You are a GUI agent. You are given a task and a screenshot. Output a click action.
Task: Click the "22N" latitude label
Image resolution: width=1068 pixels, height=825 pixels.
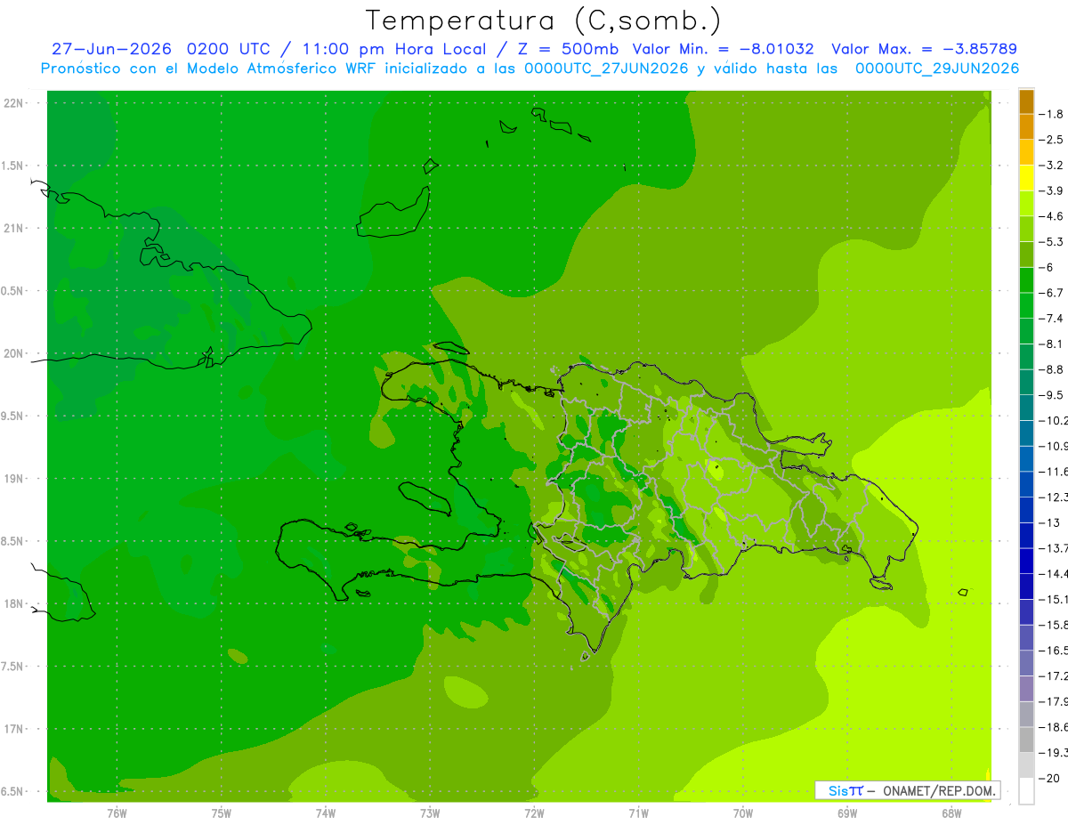[x=13, y=103]
